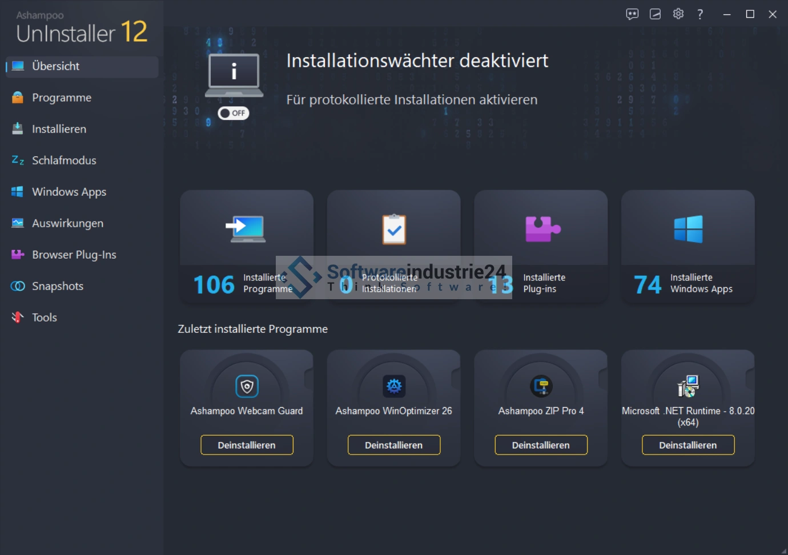Screen dimensions: 788x555
Task: Open the Snapshots section
Action: tap(57, 286)
